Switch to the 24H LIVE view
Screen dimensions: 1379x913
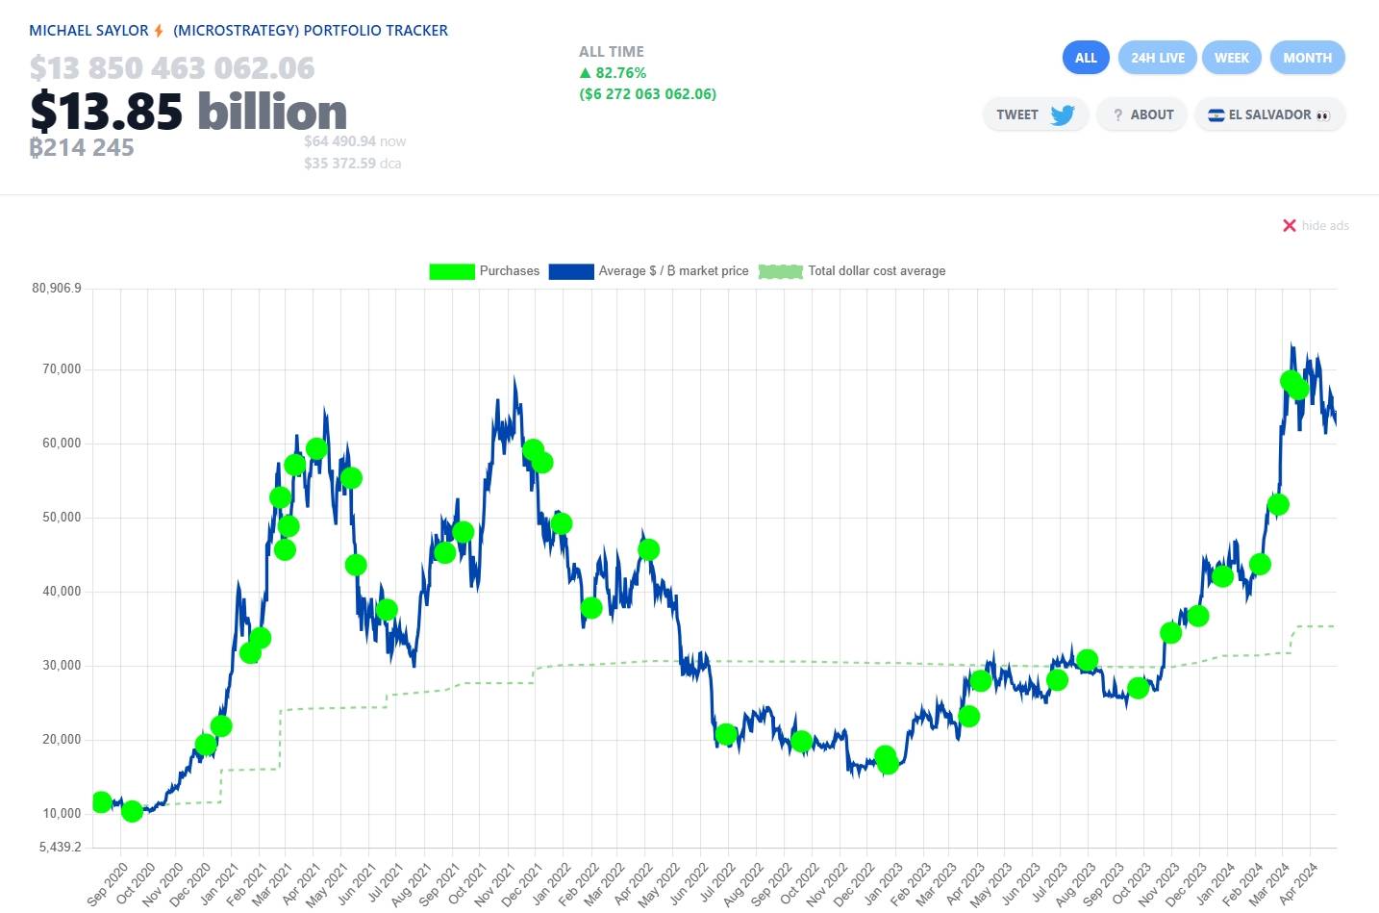(x=1158, y=58)
